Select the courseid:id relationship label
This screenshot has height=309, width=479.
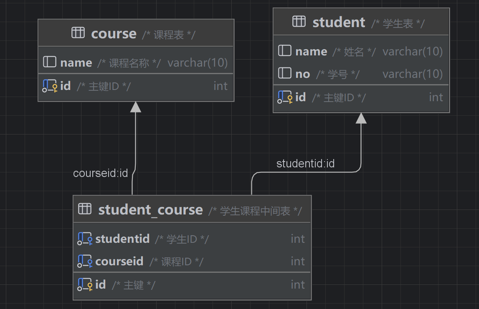100,173
